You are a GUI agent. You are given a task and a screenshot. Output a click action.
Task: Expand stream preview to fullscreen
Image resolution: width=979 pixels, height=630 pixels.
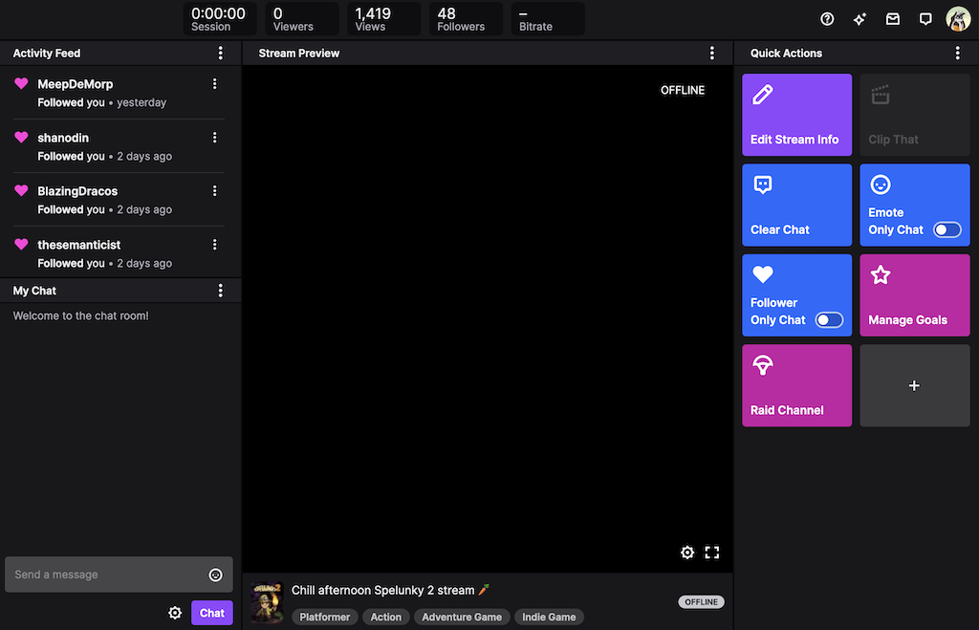711,552
